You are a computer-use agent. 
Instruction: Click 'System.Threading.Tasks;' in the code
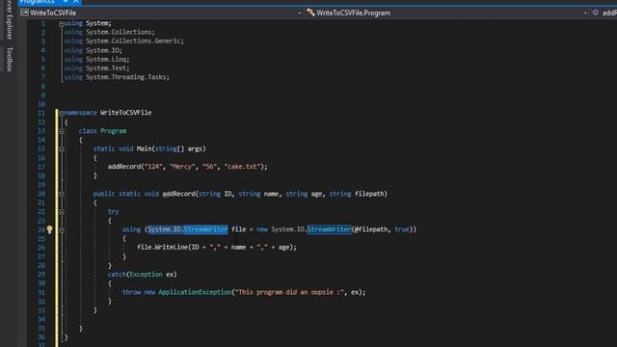click(128, 77)
